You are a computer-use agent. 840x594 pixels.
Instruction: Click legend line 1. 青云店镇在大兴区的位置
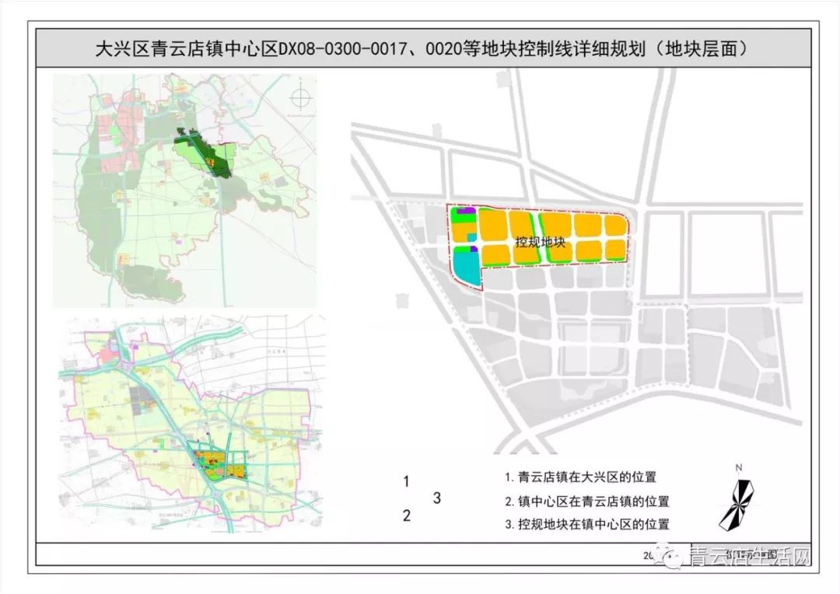pos(581,477)
